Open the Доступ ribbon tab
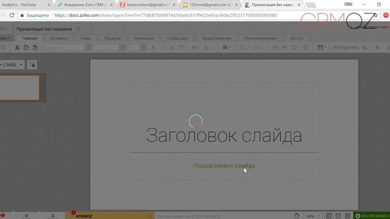Screen dimensions: 390x219 297,38
